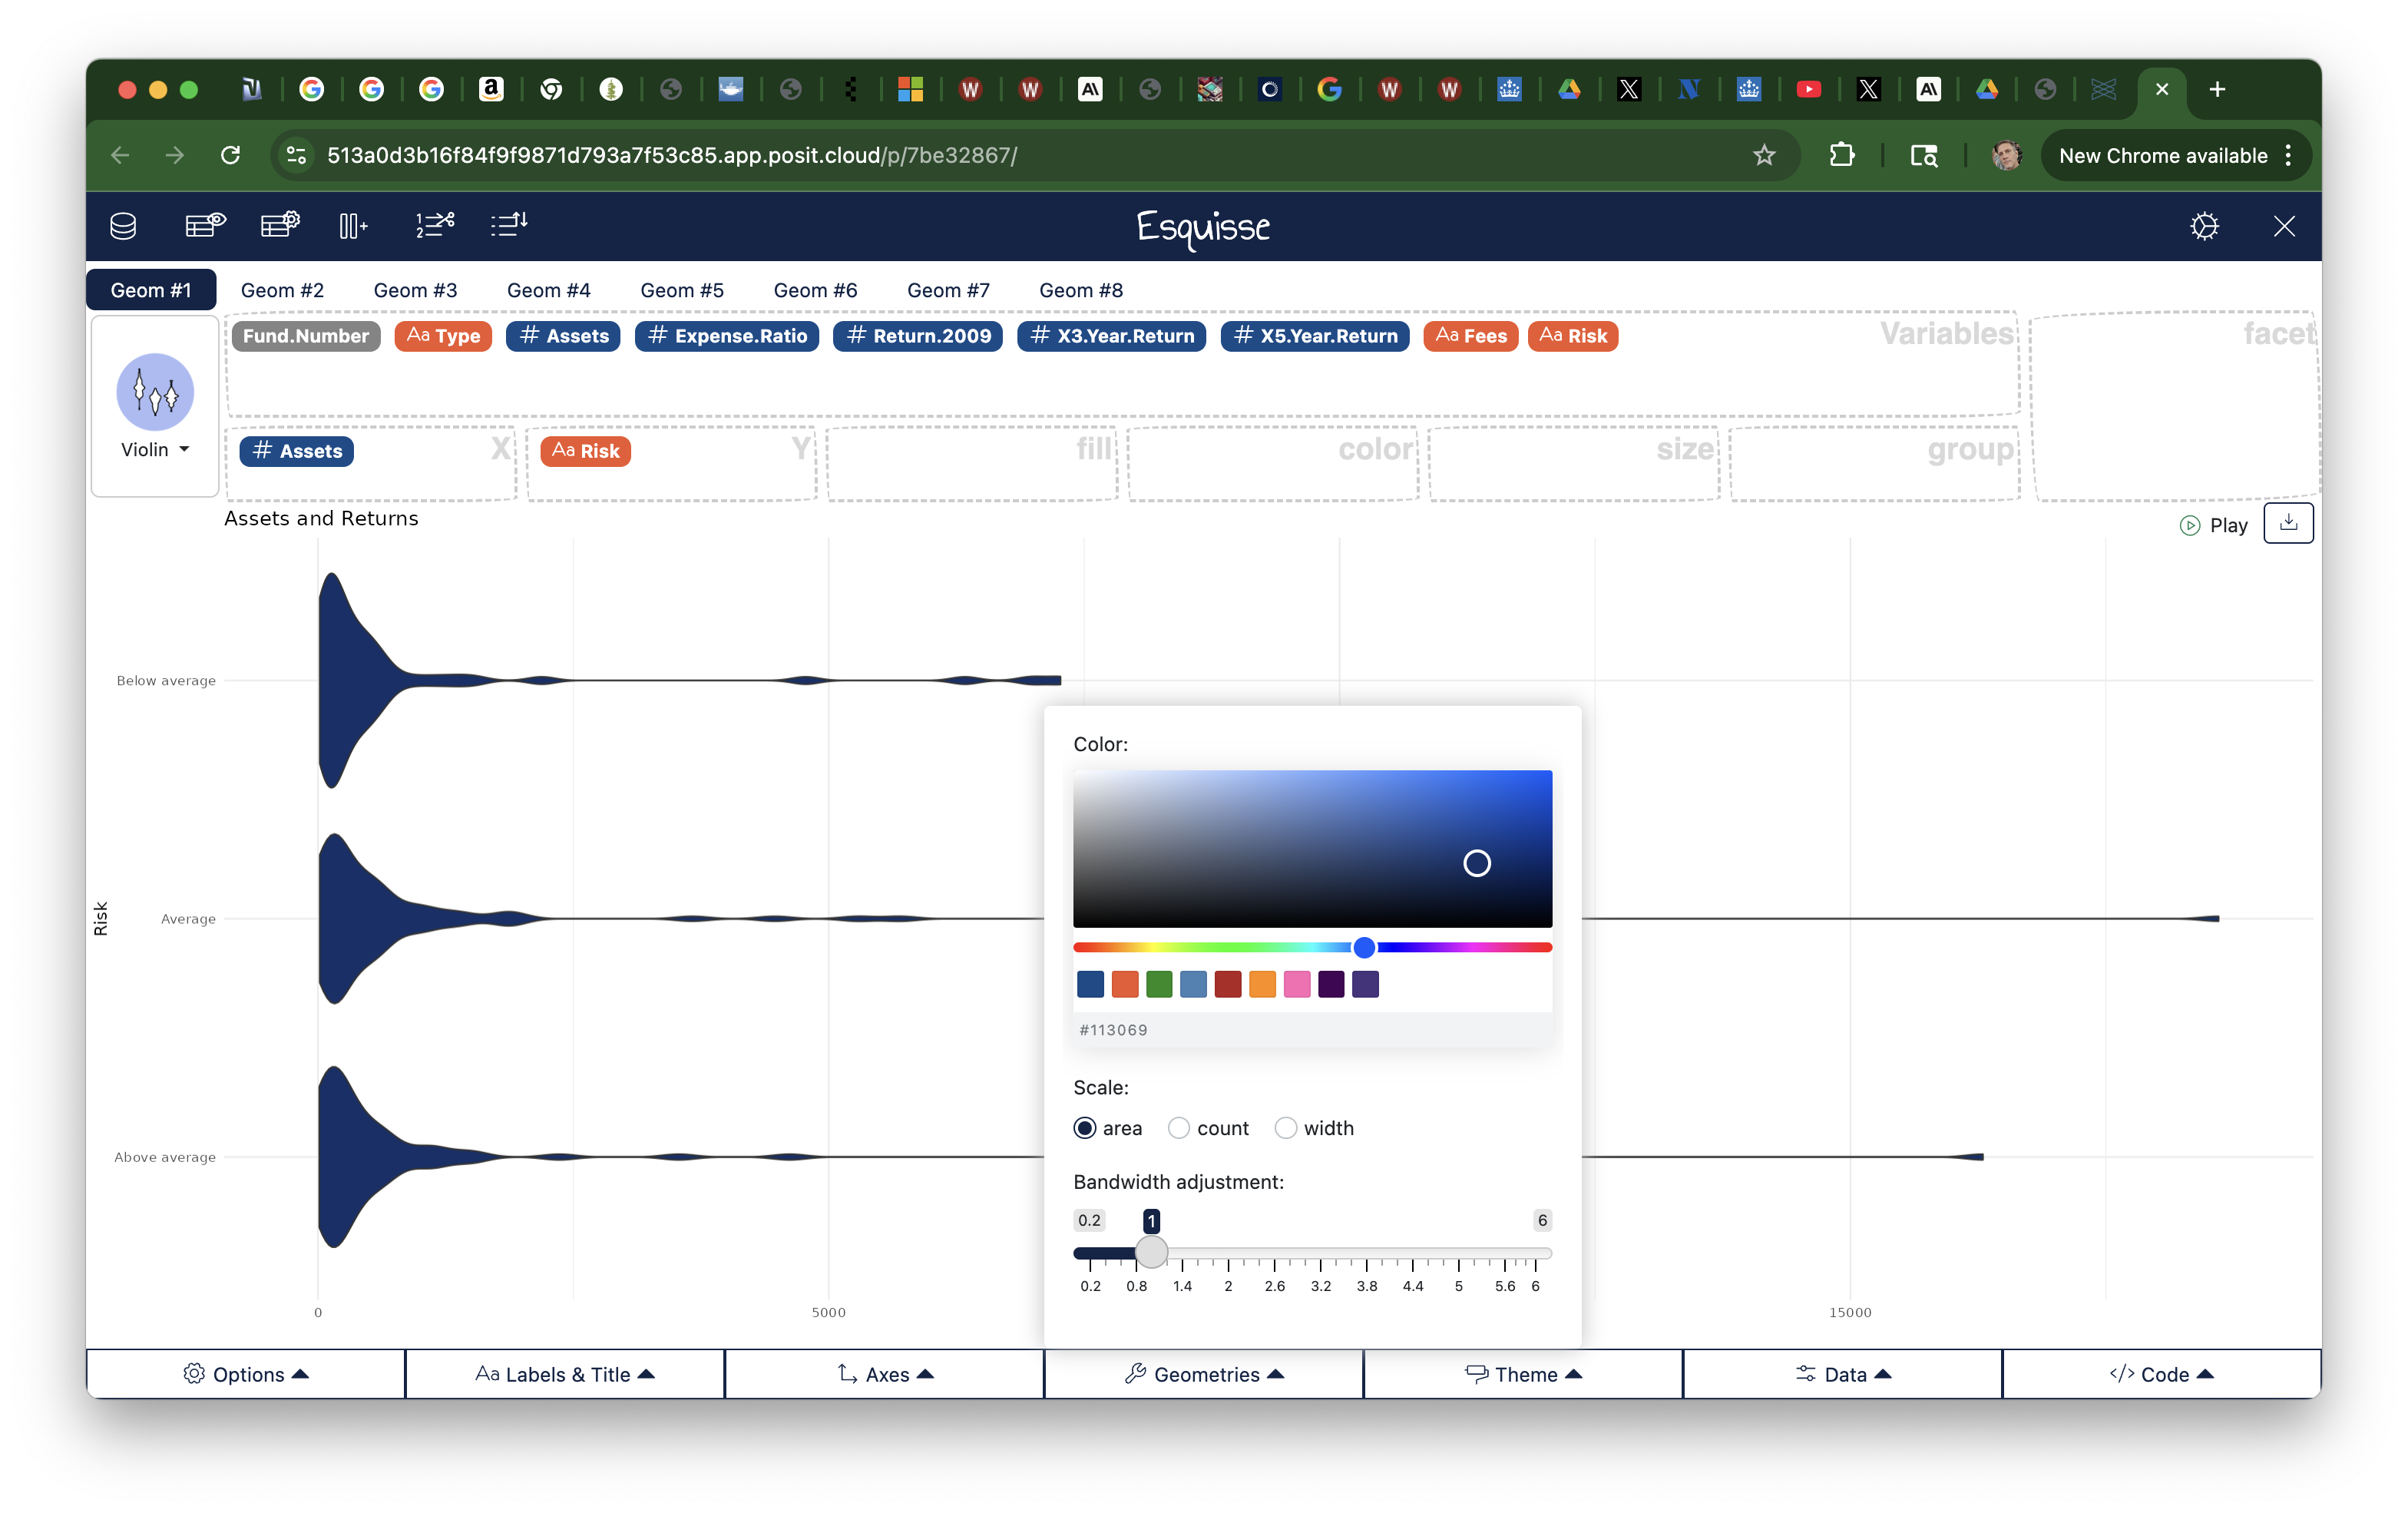Select the area scale radio button
This screenshot has height=1513, width=2408.
pyautogui.click(x=1085, y=1128)
